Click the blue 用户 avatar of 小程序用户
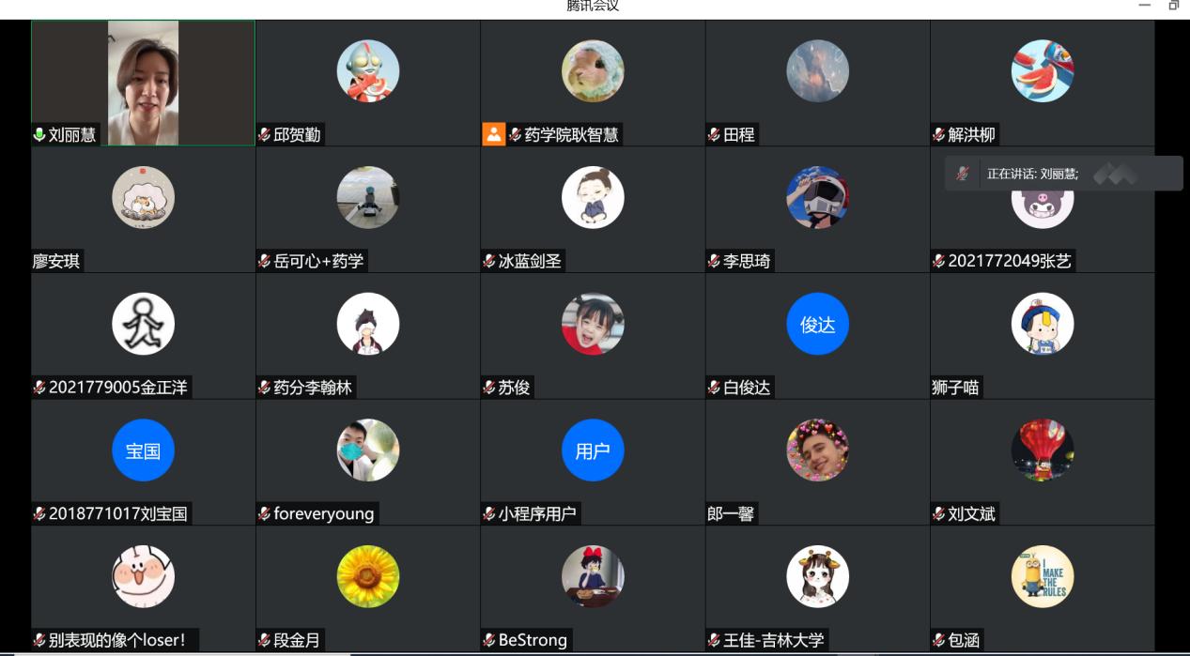The image size is (1190, 656). (x=593, y=450)
